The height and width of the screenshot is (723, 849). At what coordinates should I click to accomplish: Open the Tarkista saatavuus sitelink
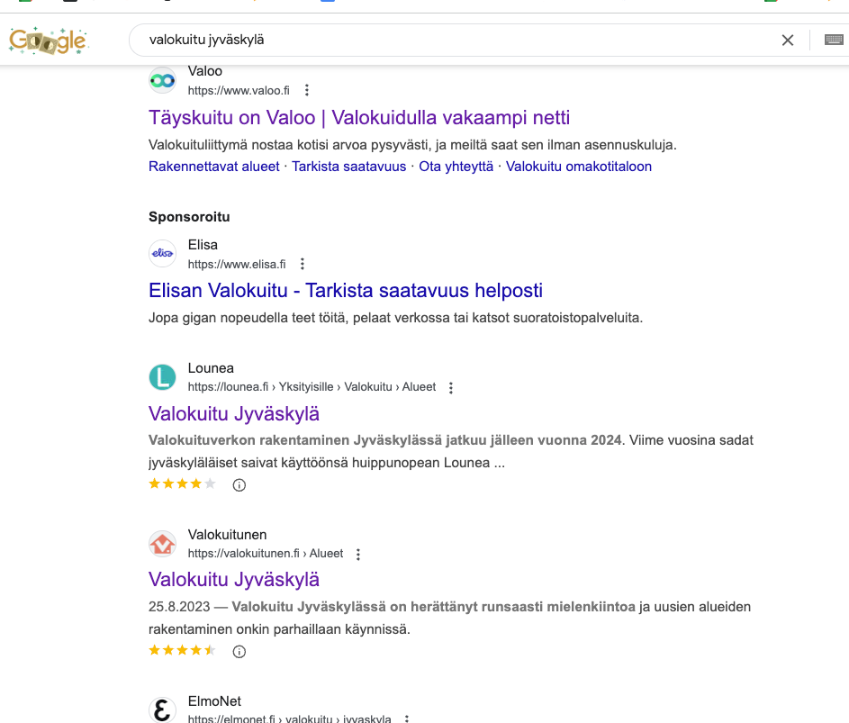point(349,167)
